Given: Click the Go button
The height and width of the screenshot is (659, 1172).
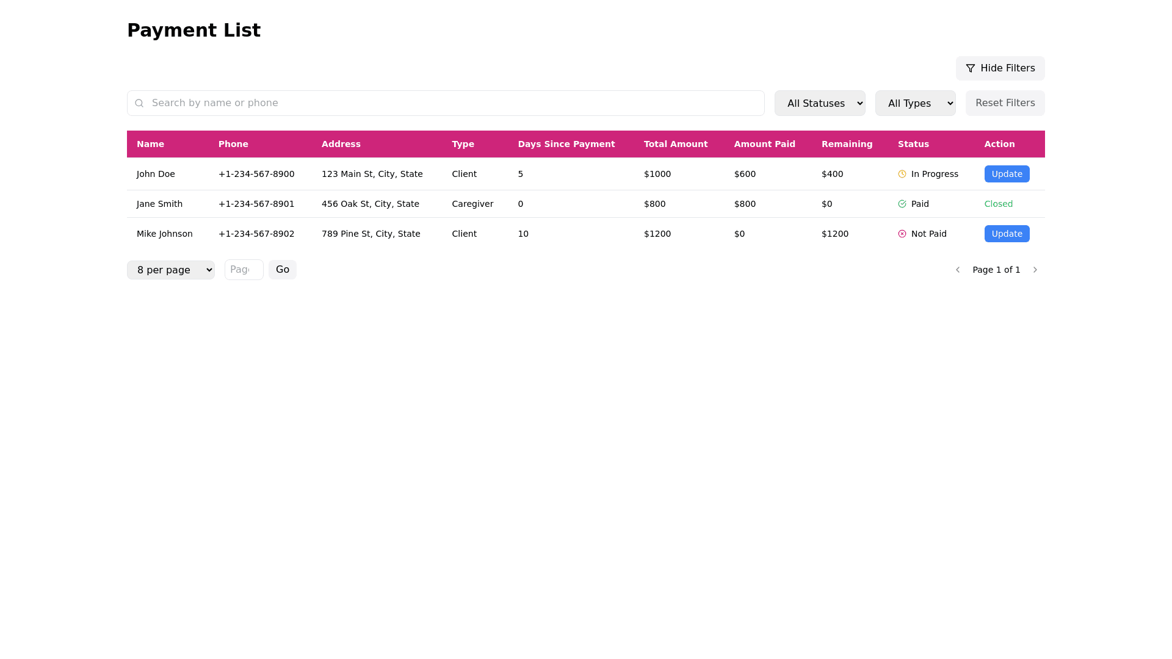Looking at the screenshot, I should (282, 270).
